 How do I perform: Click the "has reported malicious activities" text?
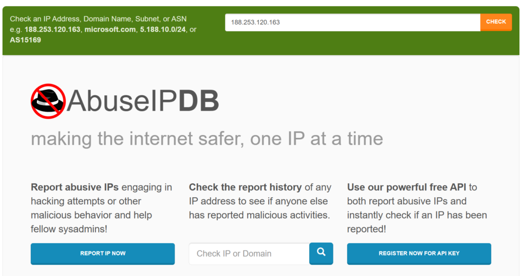coord(259,215)
